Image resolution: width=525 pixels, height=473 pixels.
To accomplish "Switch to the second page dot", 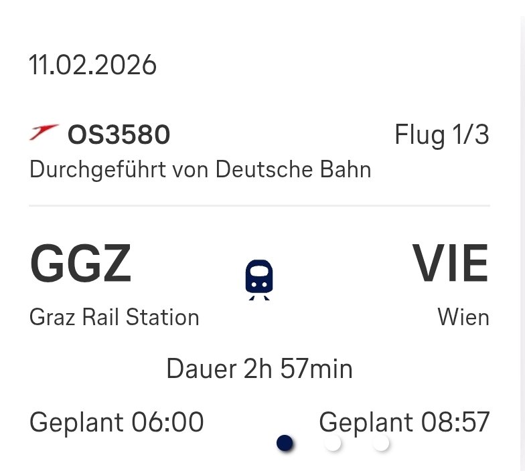I will (x=333, y=443).
